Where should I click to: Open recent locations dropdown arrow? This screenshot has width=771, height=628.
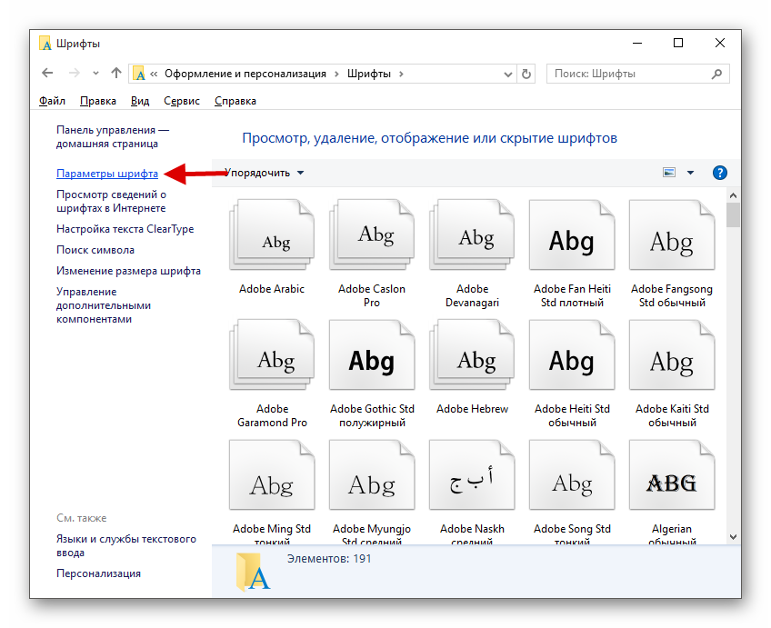pos(95,74)
